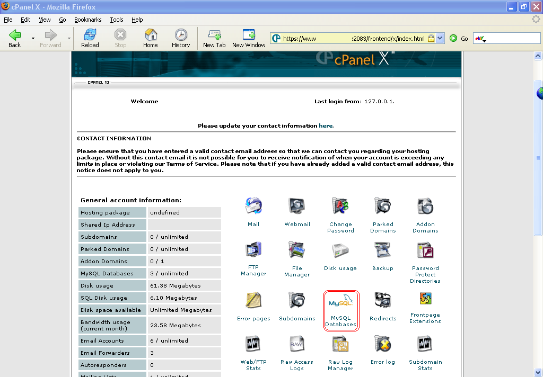The width and height of the screenshot is (543, 377).
Task: Click the scrollbar down arrow
Action: pyautogui.click(x=538, y=373)
